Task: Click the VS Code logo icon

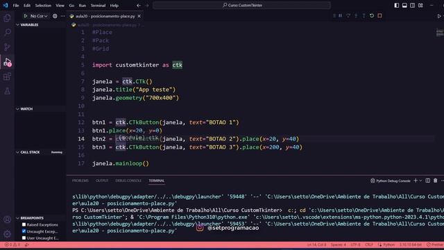Action: tap(6, 6)
